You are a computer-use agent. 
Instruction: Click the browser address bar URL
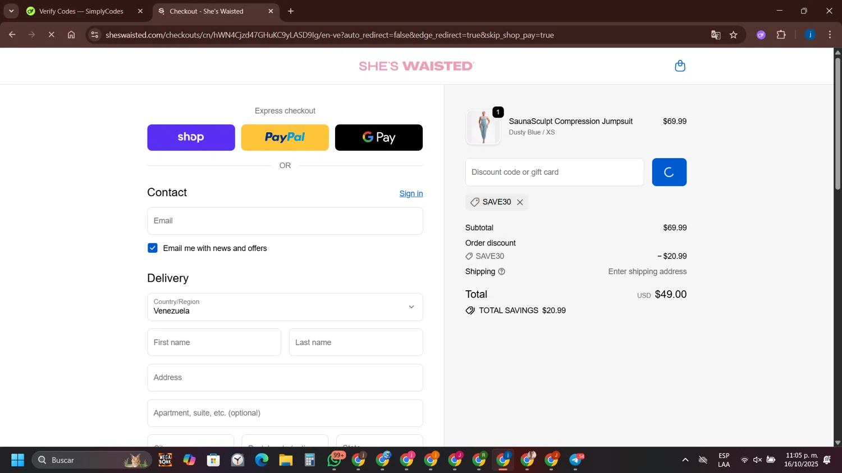(x=330, y=35)
